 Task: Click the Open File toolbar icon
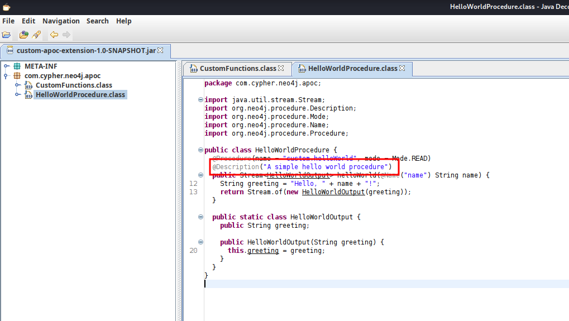[x=6, y=35]
